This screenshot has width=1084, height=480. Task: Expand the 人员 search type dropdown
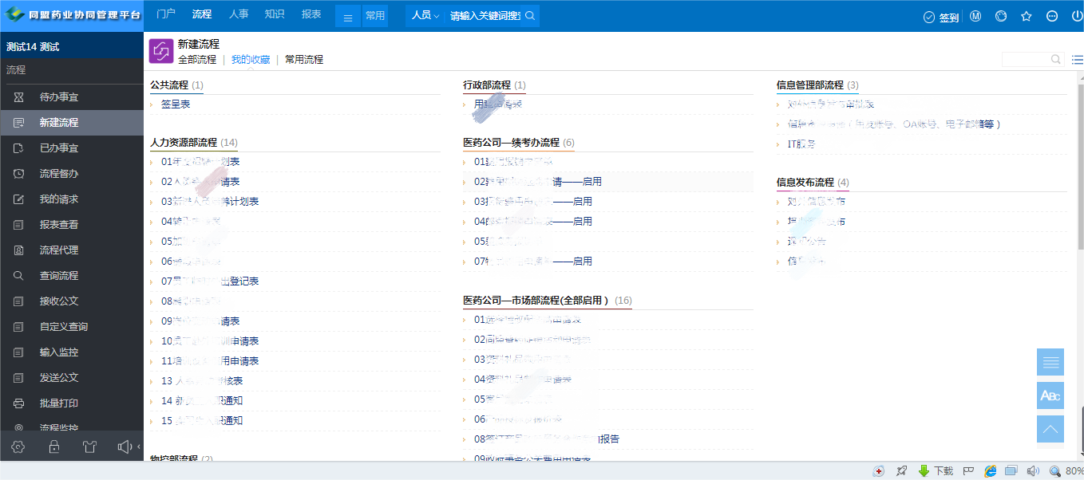tap(425, 16)
